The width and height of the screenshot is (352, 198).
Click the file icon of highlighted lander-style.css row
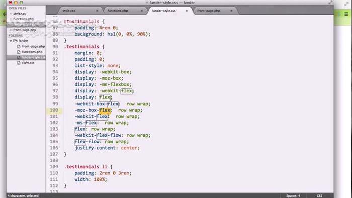point(19,57)
